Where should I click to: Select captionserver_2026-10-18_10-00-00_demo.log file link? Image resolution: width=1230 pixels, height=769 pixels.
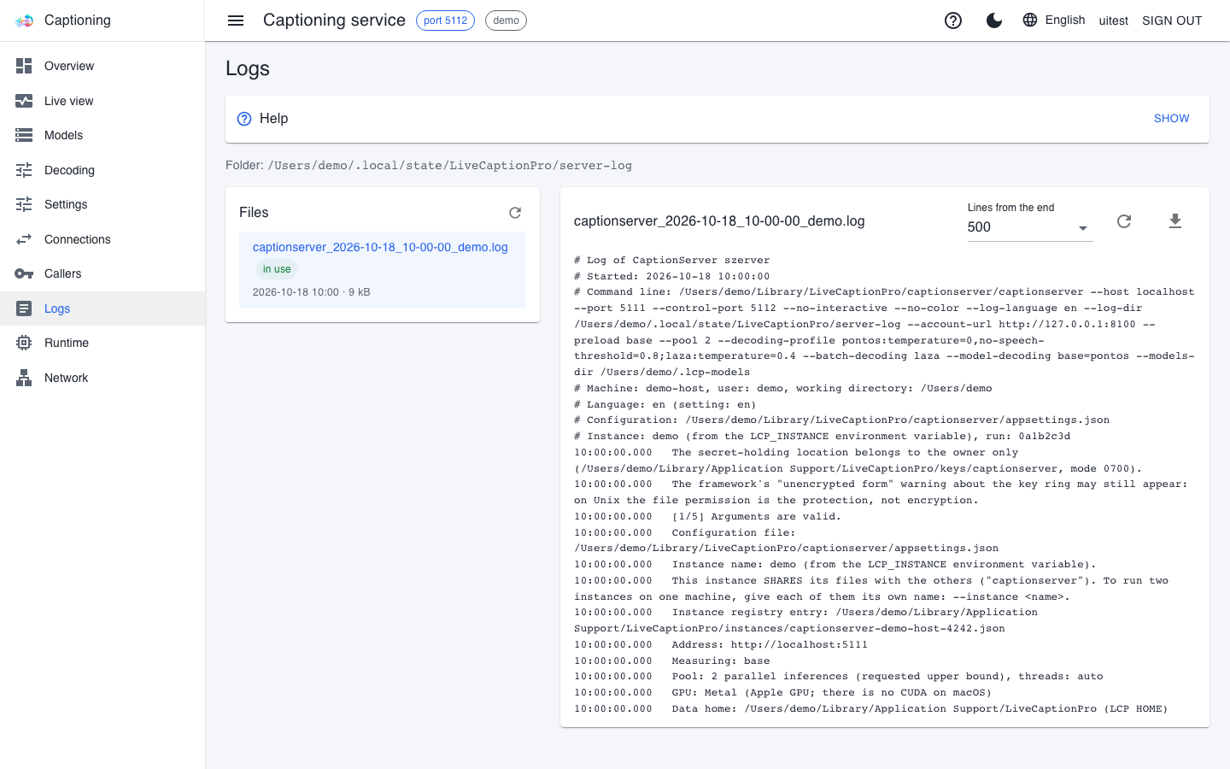380,247
